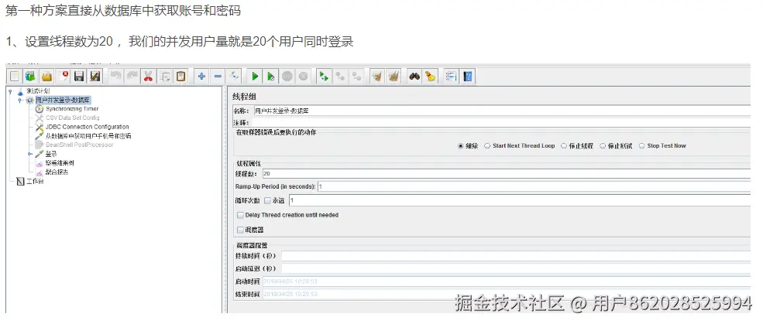Select 测试计划 in the tree
The height and width of the screenshot is (324, 763).
(x=37, y=90)
